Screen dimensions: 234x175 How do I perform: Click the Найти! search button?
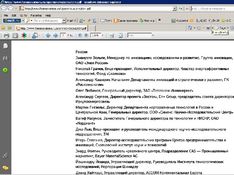71,20
